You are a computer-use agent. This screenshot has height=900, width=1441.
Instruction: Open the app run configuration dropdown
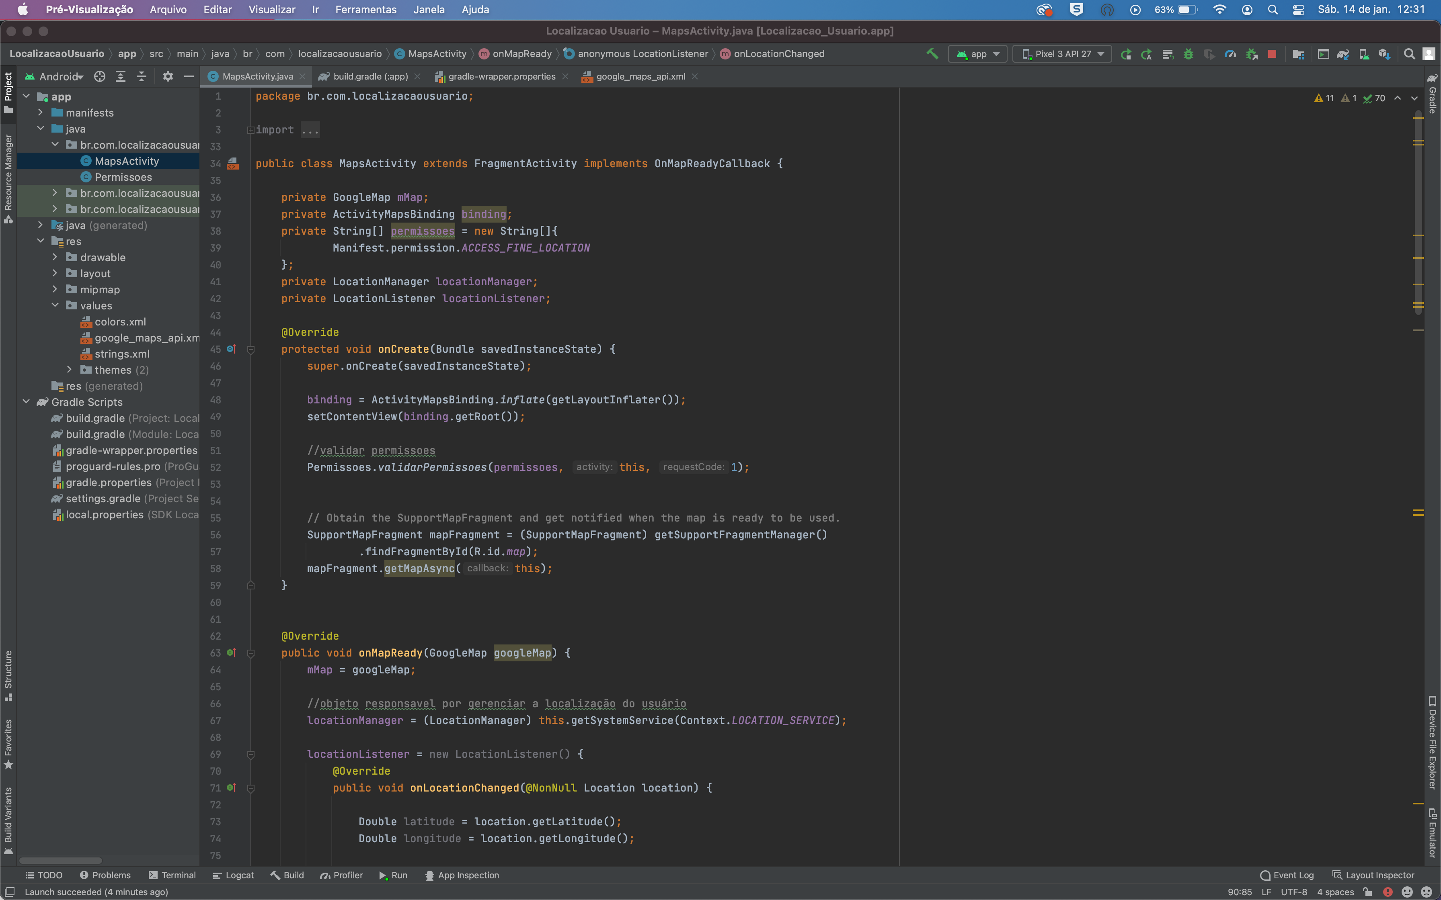tap(978, 54)
